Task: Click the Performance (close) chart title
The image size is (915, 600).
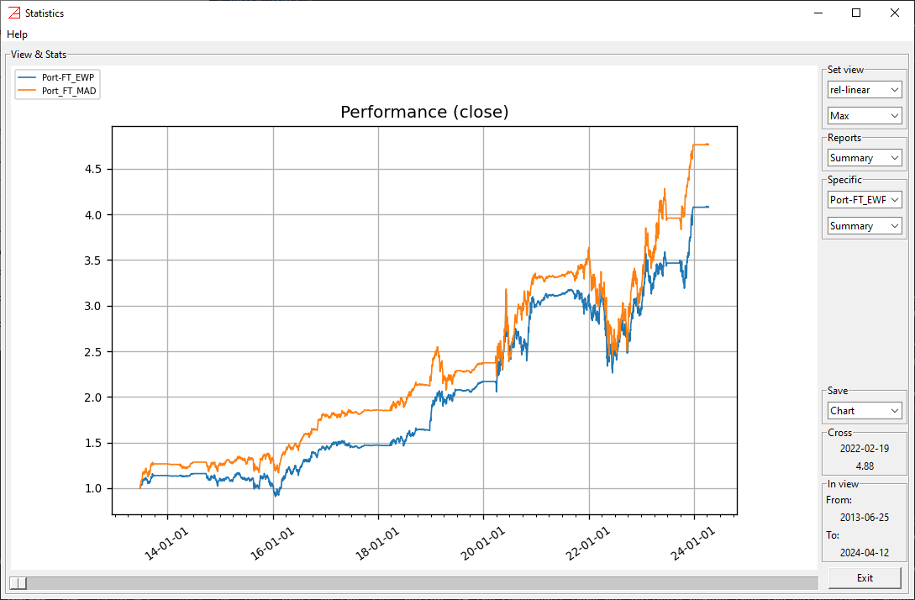Action: pyautogui.click(x=424, y=112)
